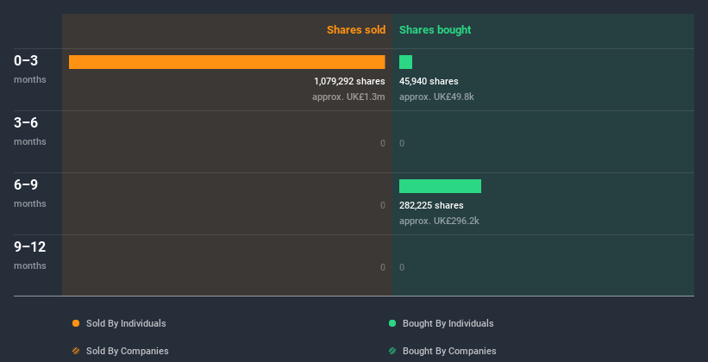Click the zero sold value in 3–6 months row
This screenshot has height=362, width=708.
(x=383, y=144)
